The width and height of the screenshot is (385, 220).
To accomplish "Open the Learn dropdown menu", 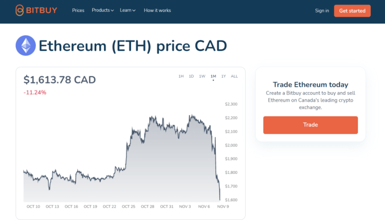I will [127, 10].
